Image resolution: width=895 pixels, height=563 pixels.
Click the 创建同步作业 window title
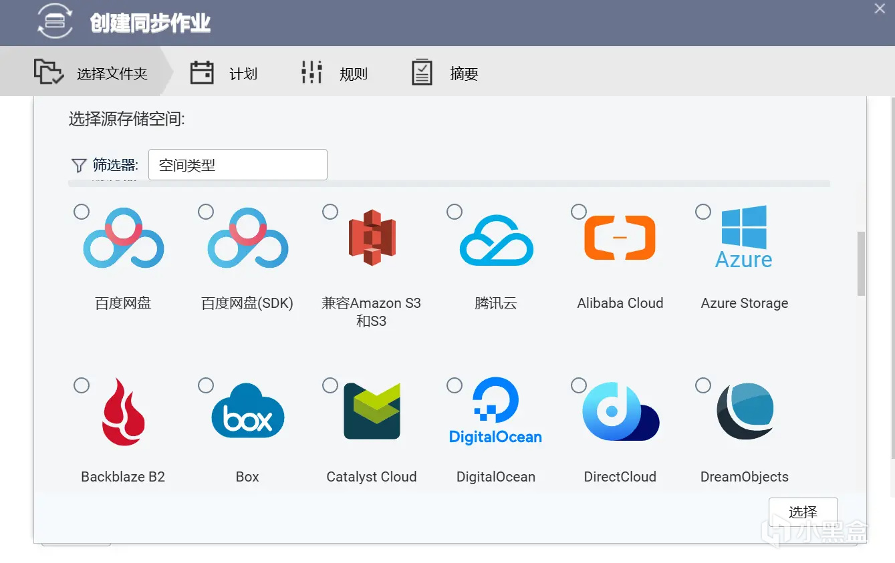pyautogui.click(x=150, y=23)
